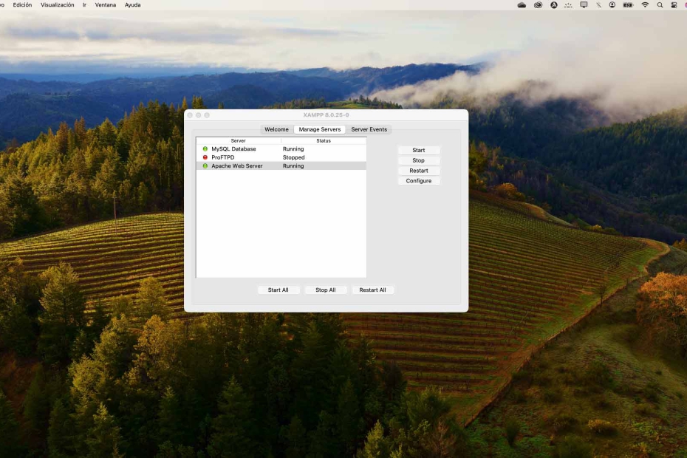Open the cloud icon in the menu bar
Image resolution: width=687 pixels, height=458 pixels.
click(522, 5)
